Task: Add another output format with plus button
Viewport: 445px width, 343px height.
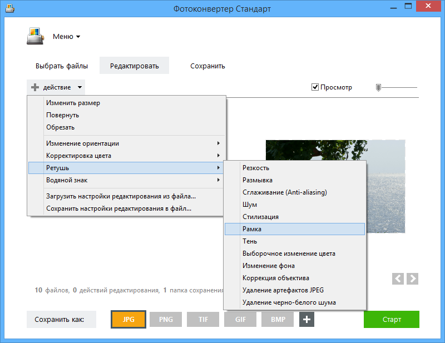Action: (306, 320)
